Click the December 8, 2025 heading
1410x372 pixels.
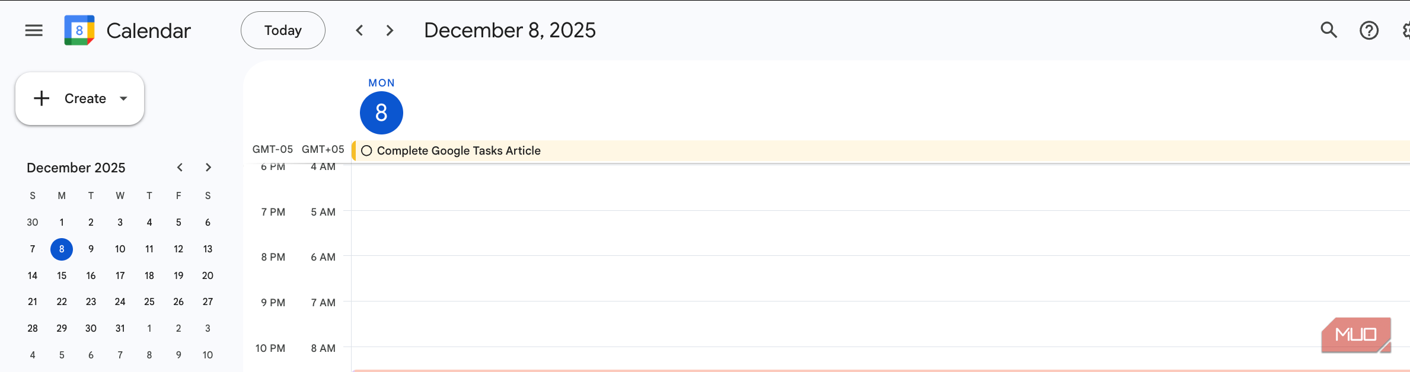(509, 30)
